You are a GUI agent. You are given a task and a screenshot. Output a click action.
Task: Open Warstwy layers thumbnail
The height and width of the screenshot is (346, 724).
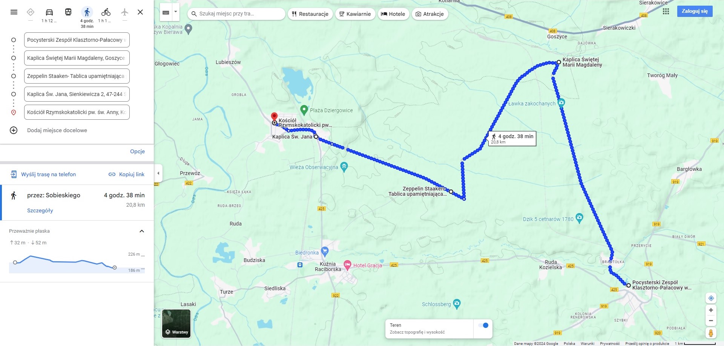click(176, 324)
